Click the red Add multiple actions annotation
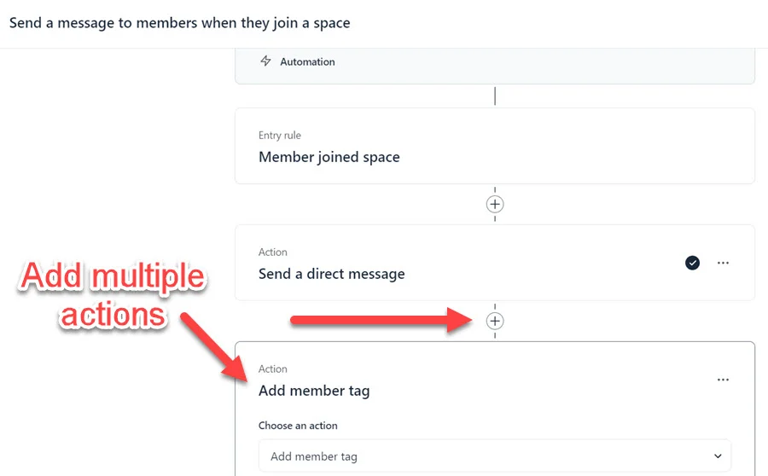This screenshot has height=476, width=768. point(113,296)
